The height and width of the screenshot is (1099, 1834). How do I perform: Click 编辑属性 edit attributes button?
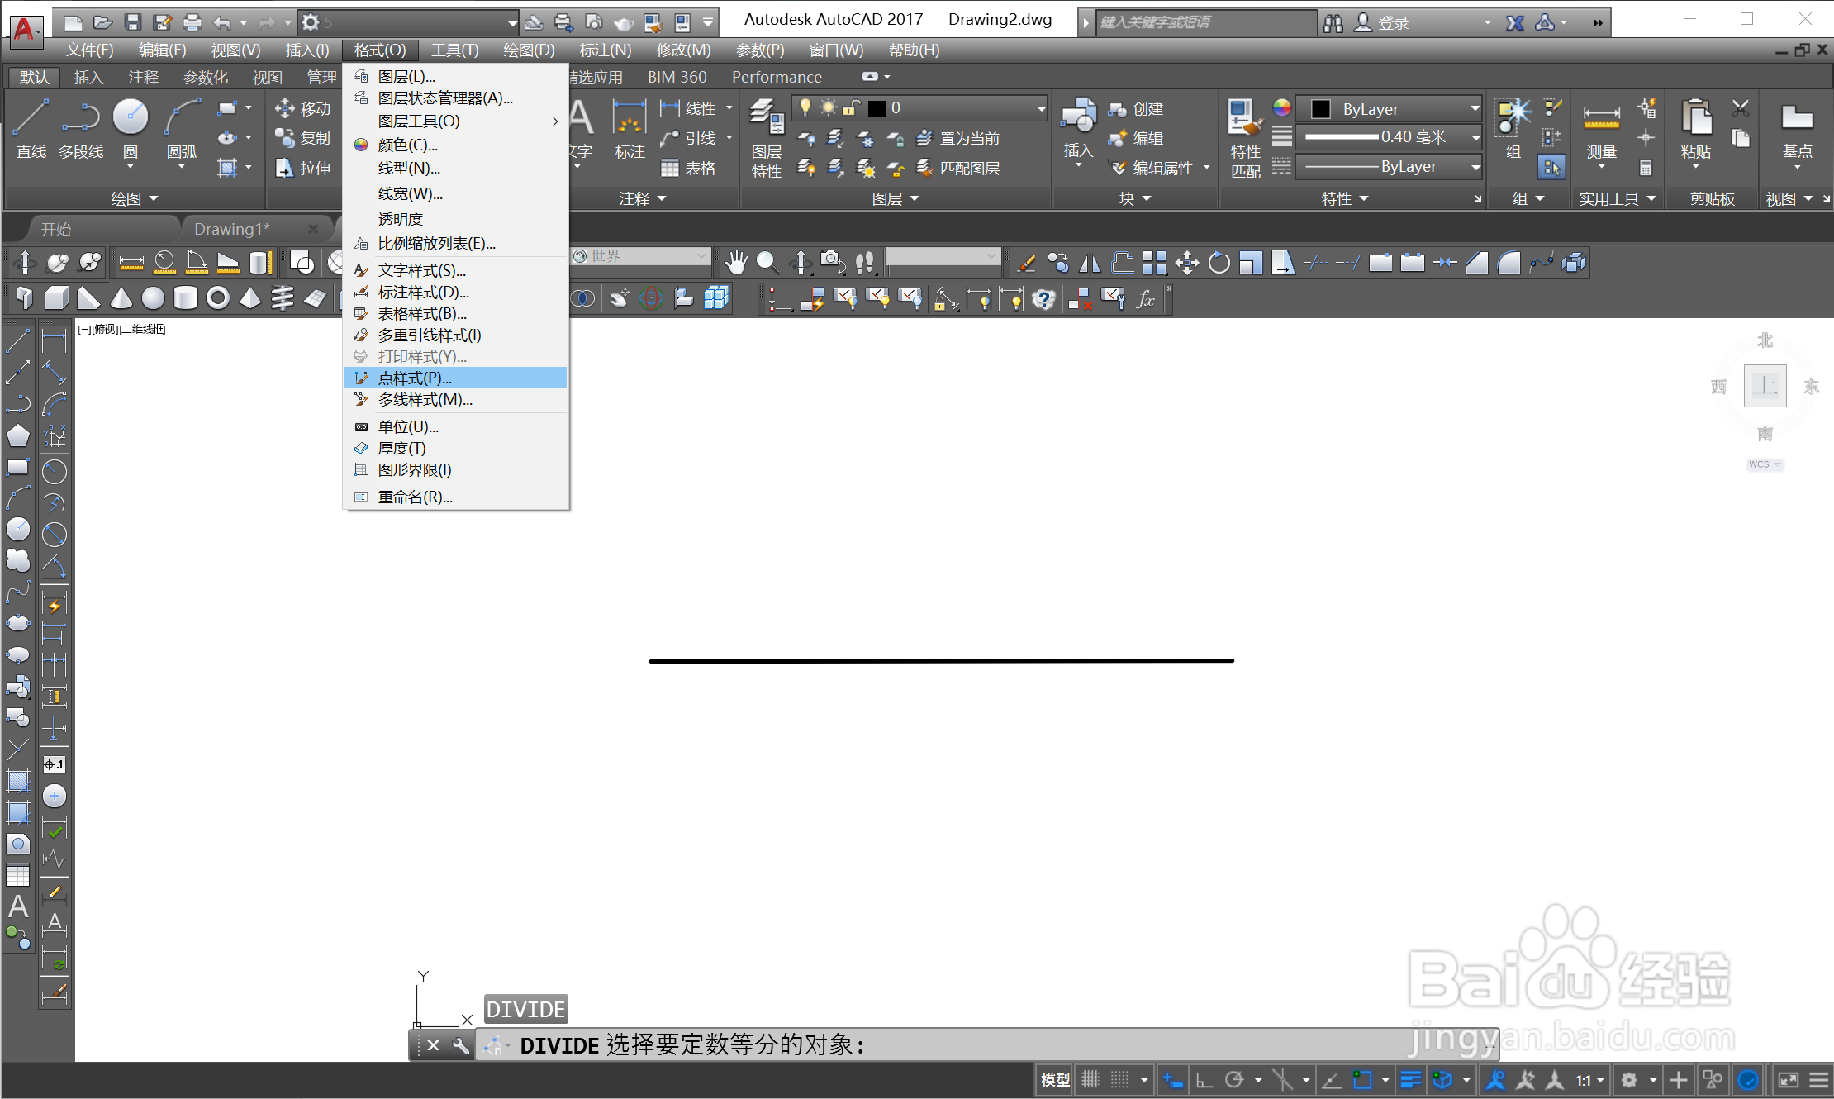coord(1152,168)
